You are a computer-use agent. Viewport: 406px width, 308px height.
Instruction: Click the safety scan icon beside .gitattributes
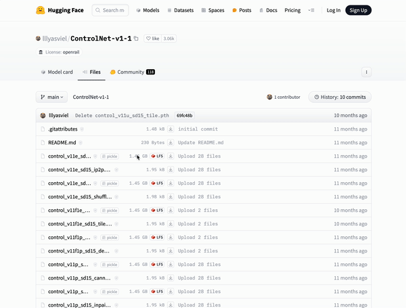[x=82, y=129]
